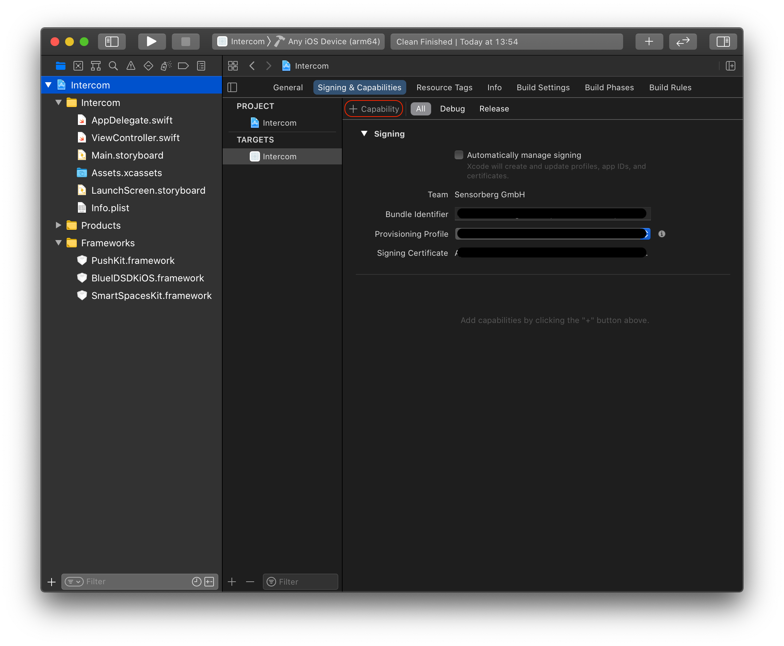Open the Provisioning Profile dropdown
The image size is (784, 646).
(x=553, y=234)
